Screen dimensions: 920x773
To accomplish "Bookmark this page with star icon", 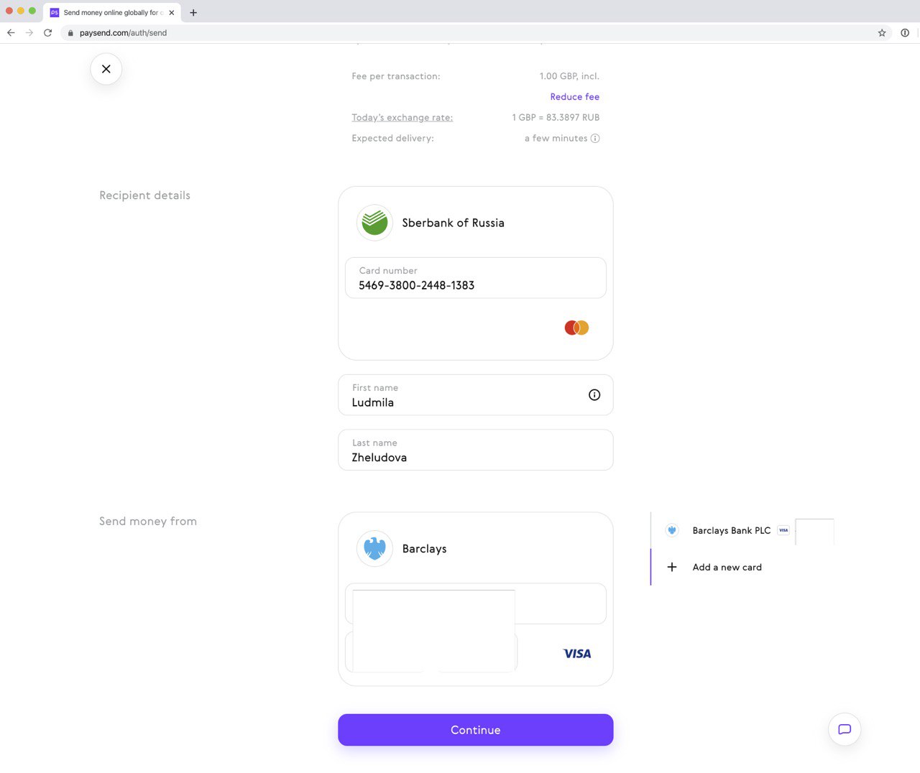I will click(882, 33).
